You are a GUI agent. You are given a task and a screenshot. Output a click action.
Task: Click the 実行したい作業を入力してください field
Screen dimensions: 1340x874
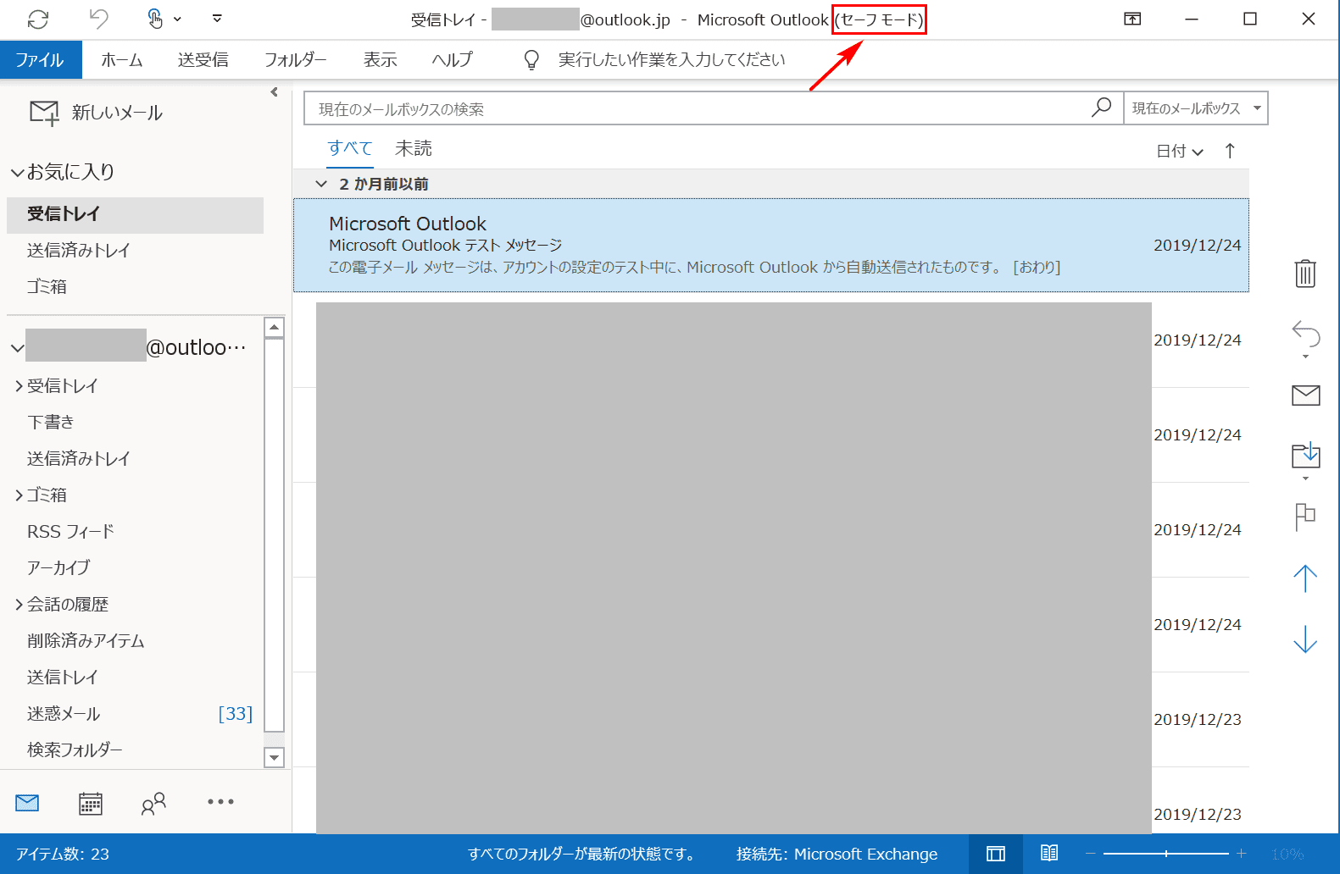click(672, 60)
